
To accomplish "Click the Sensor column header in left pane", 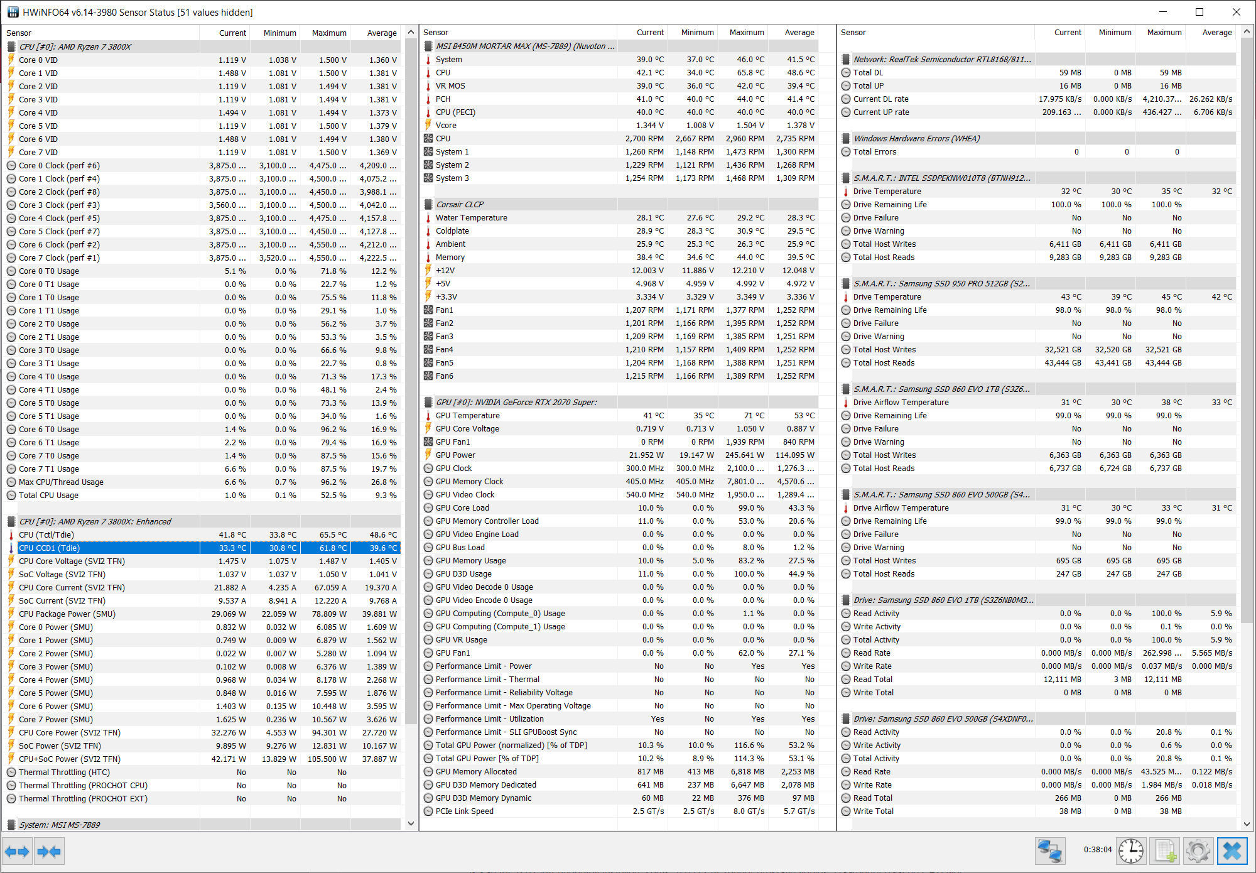I will point(101,33).
